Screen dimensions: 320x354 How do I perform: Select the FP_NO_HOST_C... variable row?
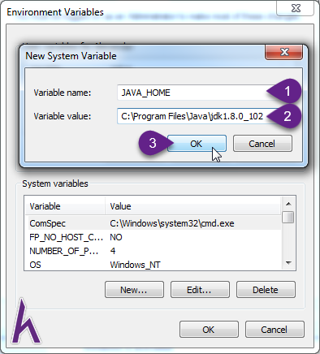(x=154, y=237)
